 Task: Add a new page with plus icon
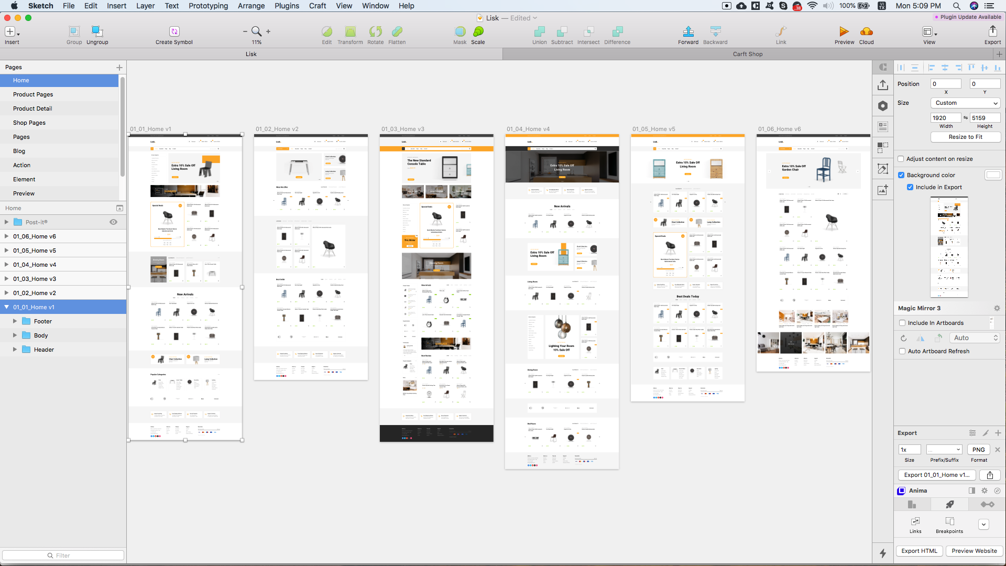[x=119, y=67]
